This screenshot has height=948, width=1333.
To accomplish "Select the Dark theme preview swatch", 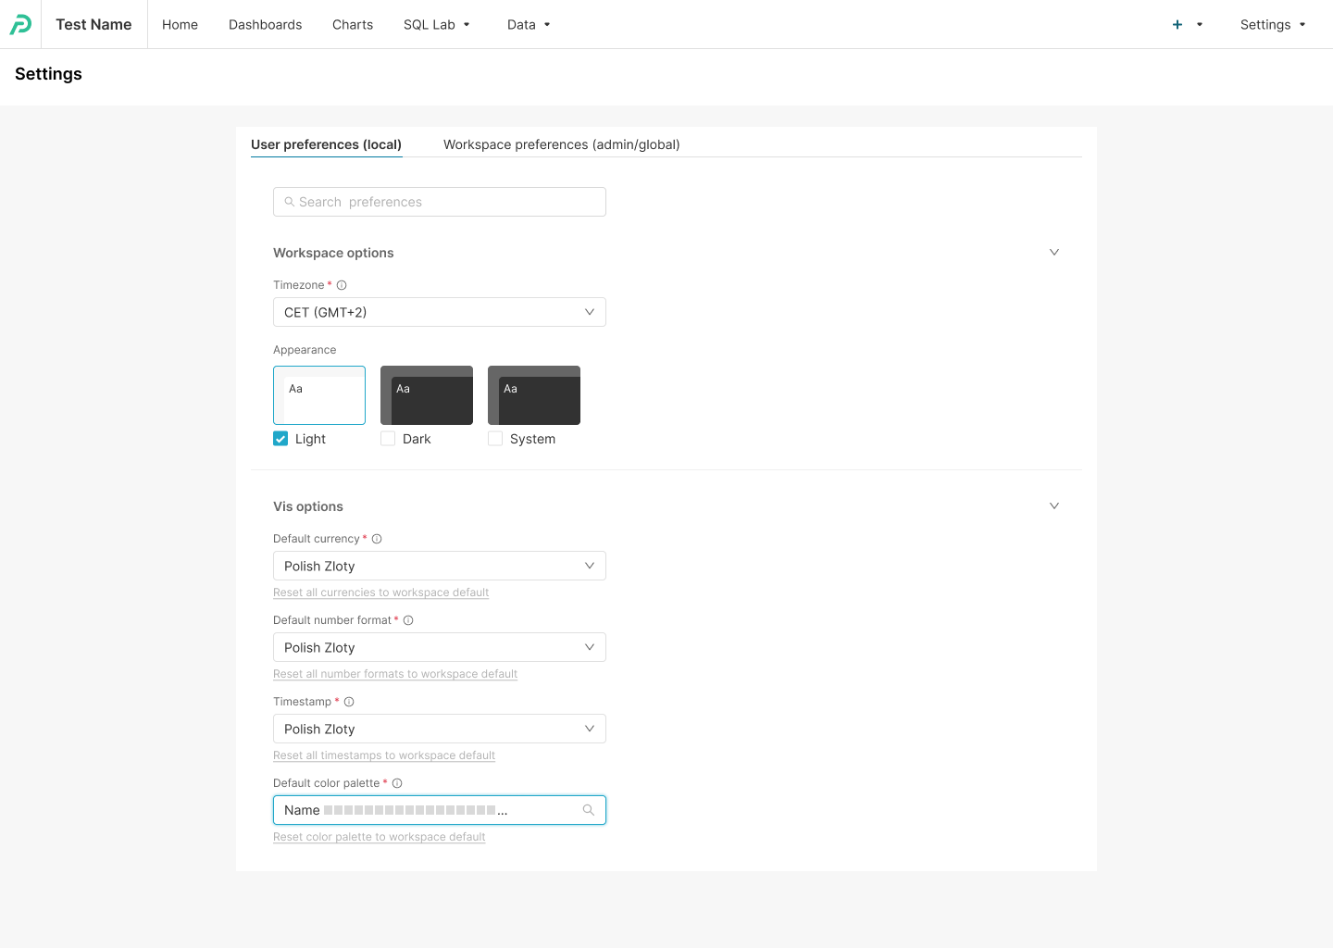I will 427,395.
